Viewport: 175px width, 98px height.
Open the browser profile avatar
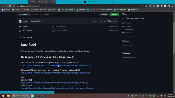169,6
